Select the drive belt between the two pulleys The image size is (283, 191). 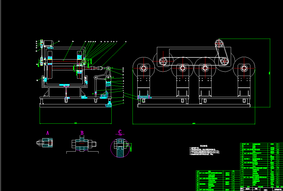tap(222, 52)
